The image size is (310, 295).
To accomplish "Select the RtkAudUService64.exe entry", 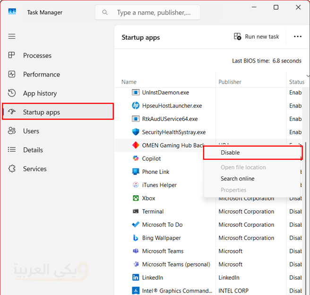I will (170, 119).
